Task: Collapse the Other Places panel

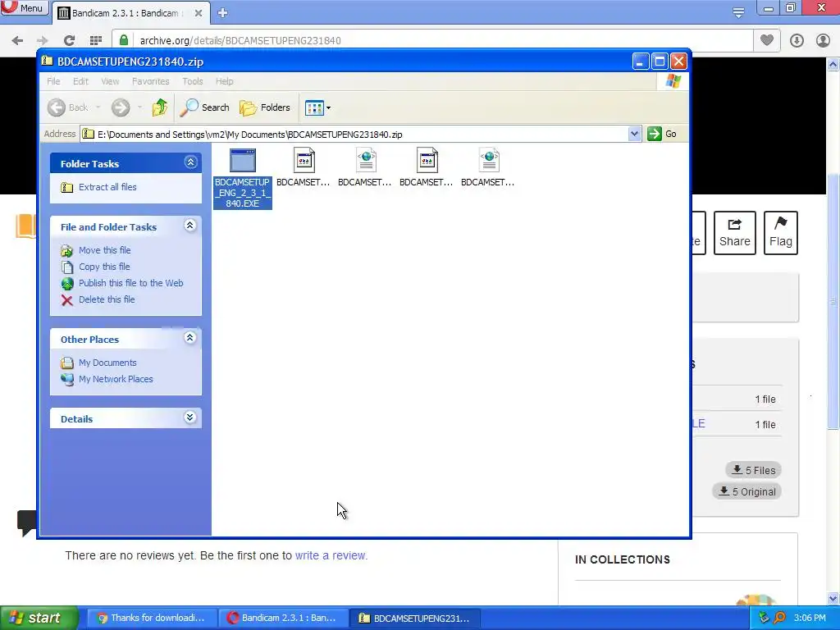Action: tap(189, 337)
